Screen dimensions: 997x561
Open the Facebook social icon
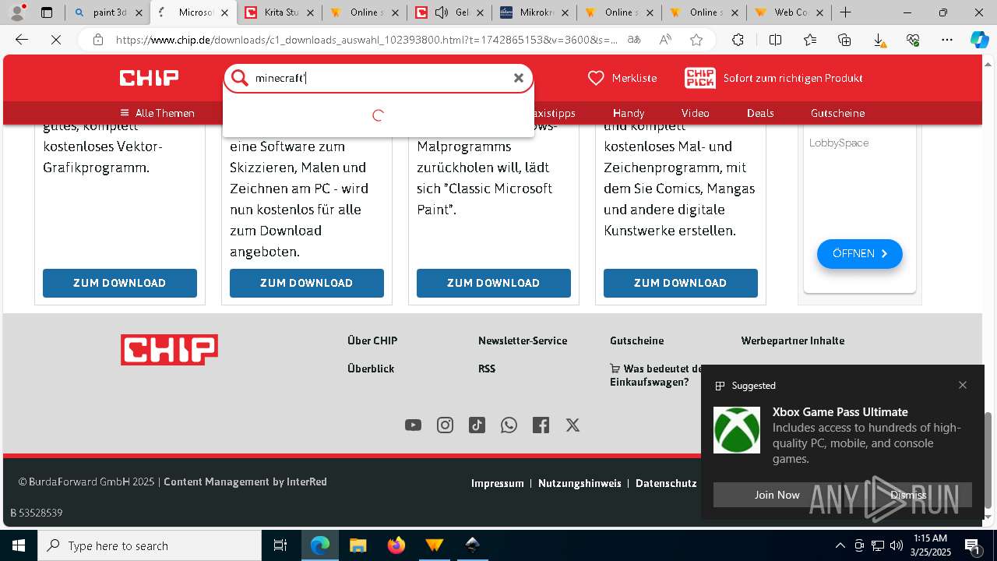[x=541, y=425]
